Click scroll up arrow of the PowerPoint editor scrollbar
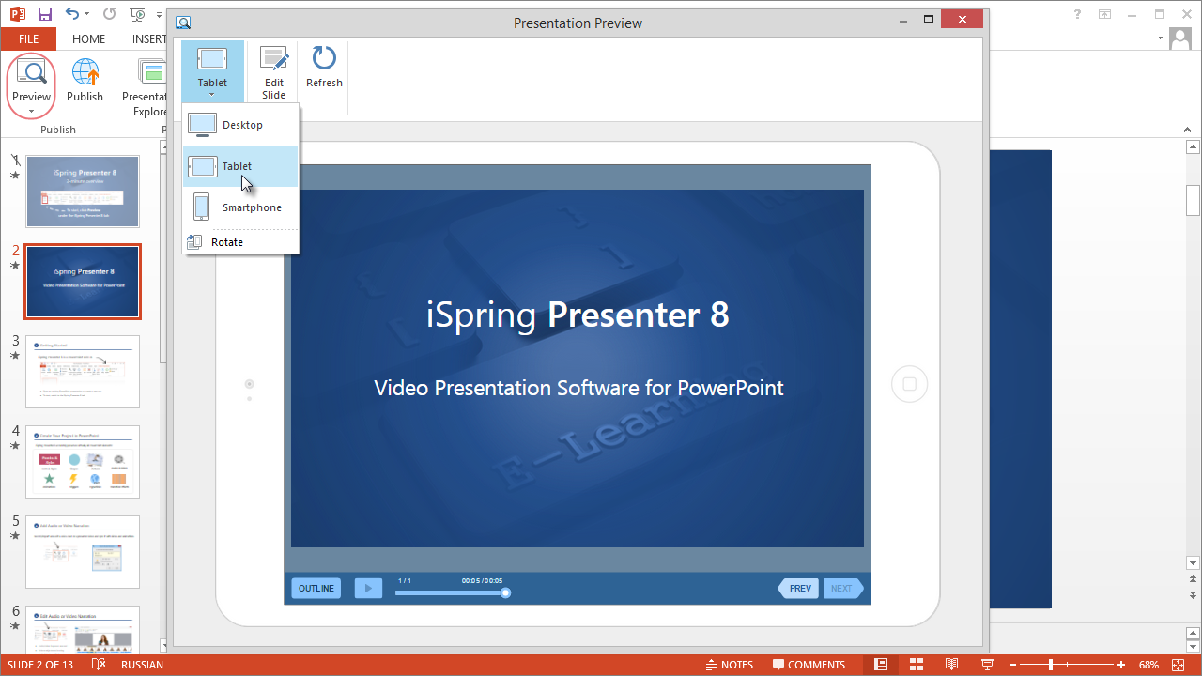The width and height of the screenshot is (1202, 676). (x=1194, y=146)
